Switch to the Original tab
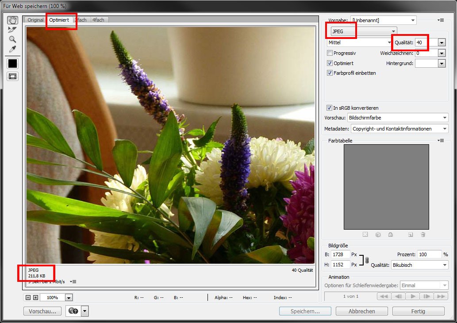Screen dimensions: 457x323 [35, 20]
